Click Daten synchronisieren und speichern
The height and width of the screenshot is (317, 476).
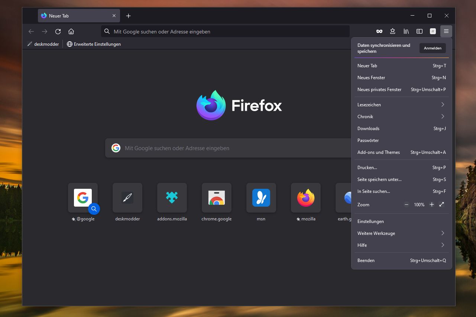click(384, 48)
